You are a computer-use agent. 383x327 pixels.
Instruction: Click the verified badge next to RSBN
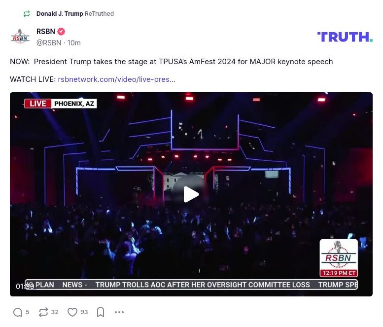pyautogui.click(x=61, y=32)
